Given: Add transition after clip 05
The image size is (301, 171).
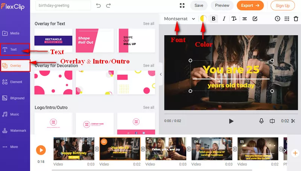Looking at the screenshot, I should point(281,149).
